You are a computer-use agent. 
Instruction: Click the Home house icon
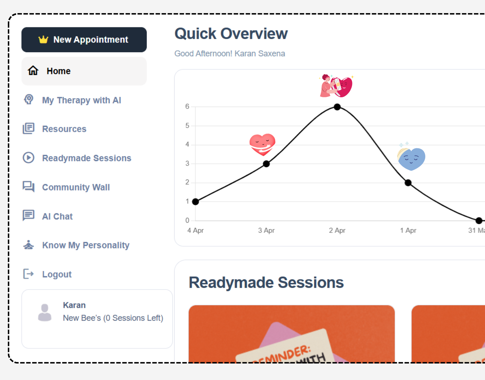click(33, 71)
